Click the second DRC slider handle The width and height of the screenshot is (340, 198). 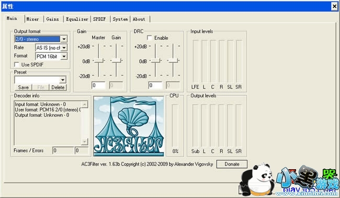click(x=173, y=61)
